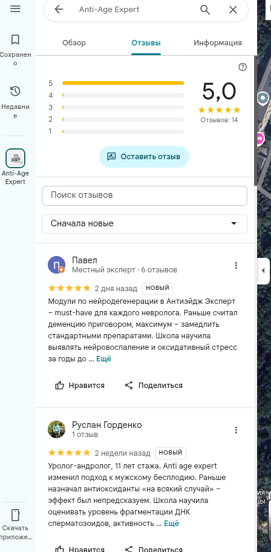
Task: Open more options for Руслан Горденко's review
Action: [236, 430]
